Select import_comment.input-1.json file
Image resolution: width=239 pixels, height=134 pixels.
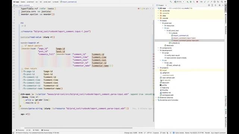tap(183, 38)
